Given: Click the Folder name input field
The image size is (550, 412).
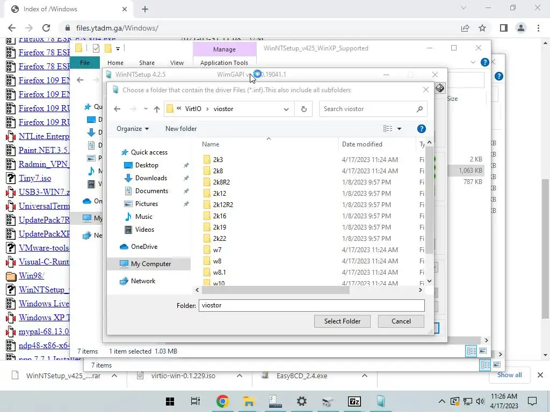Looking at the screenshot, I should coord(312,305).
